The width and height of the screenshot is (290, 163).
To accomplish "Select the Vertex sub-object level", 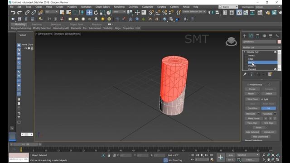I will click(251, 55).
